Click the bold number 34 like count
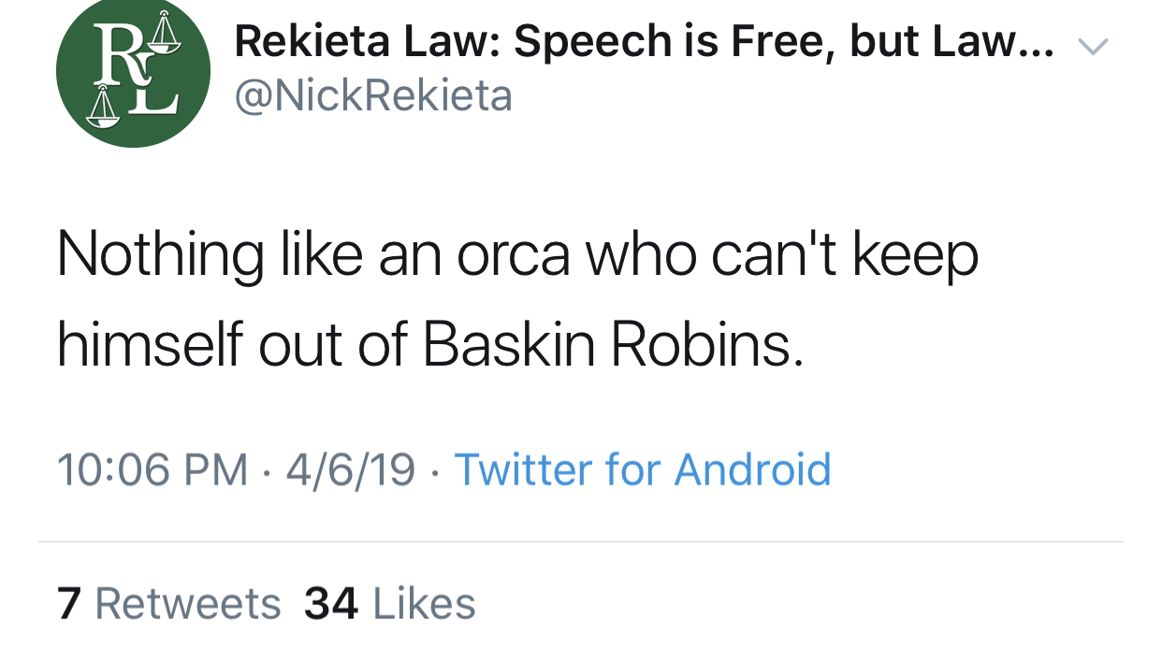The image size is (1162, 648). point(331,604)
